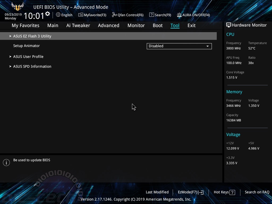The image size is (272, 204).
Task: Click Last Modified
Action: click(x=157, y=192)
